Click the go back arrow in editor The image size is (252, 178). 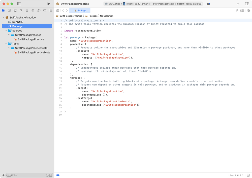[63, 11]
